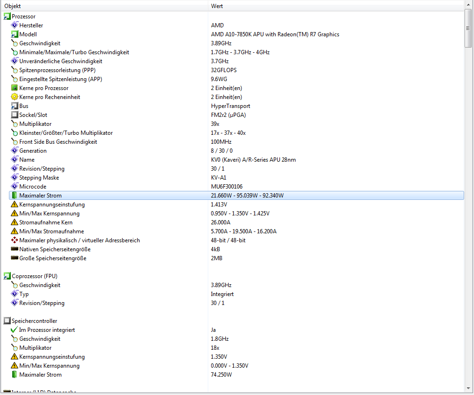Click the scrollbar up arrow
This screenshot has width=474, height=395.
click(x=468, y=4)
